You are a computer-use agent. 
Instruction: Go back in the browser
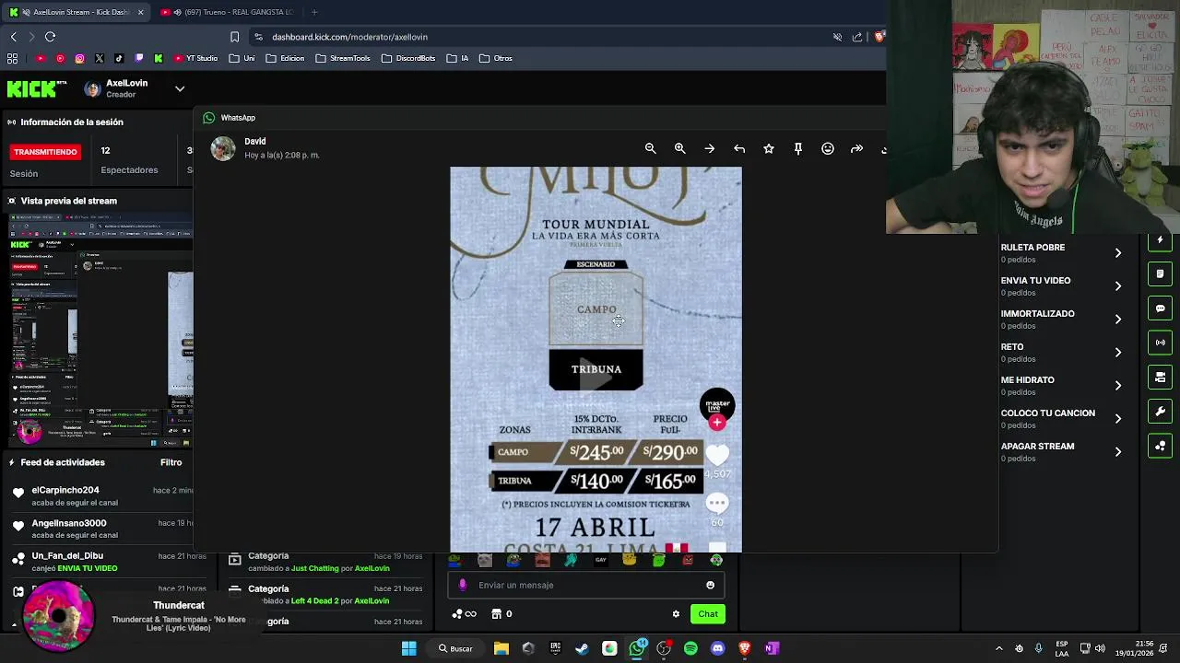pos(13,37)
